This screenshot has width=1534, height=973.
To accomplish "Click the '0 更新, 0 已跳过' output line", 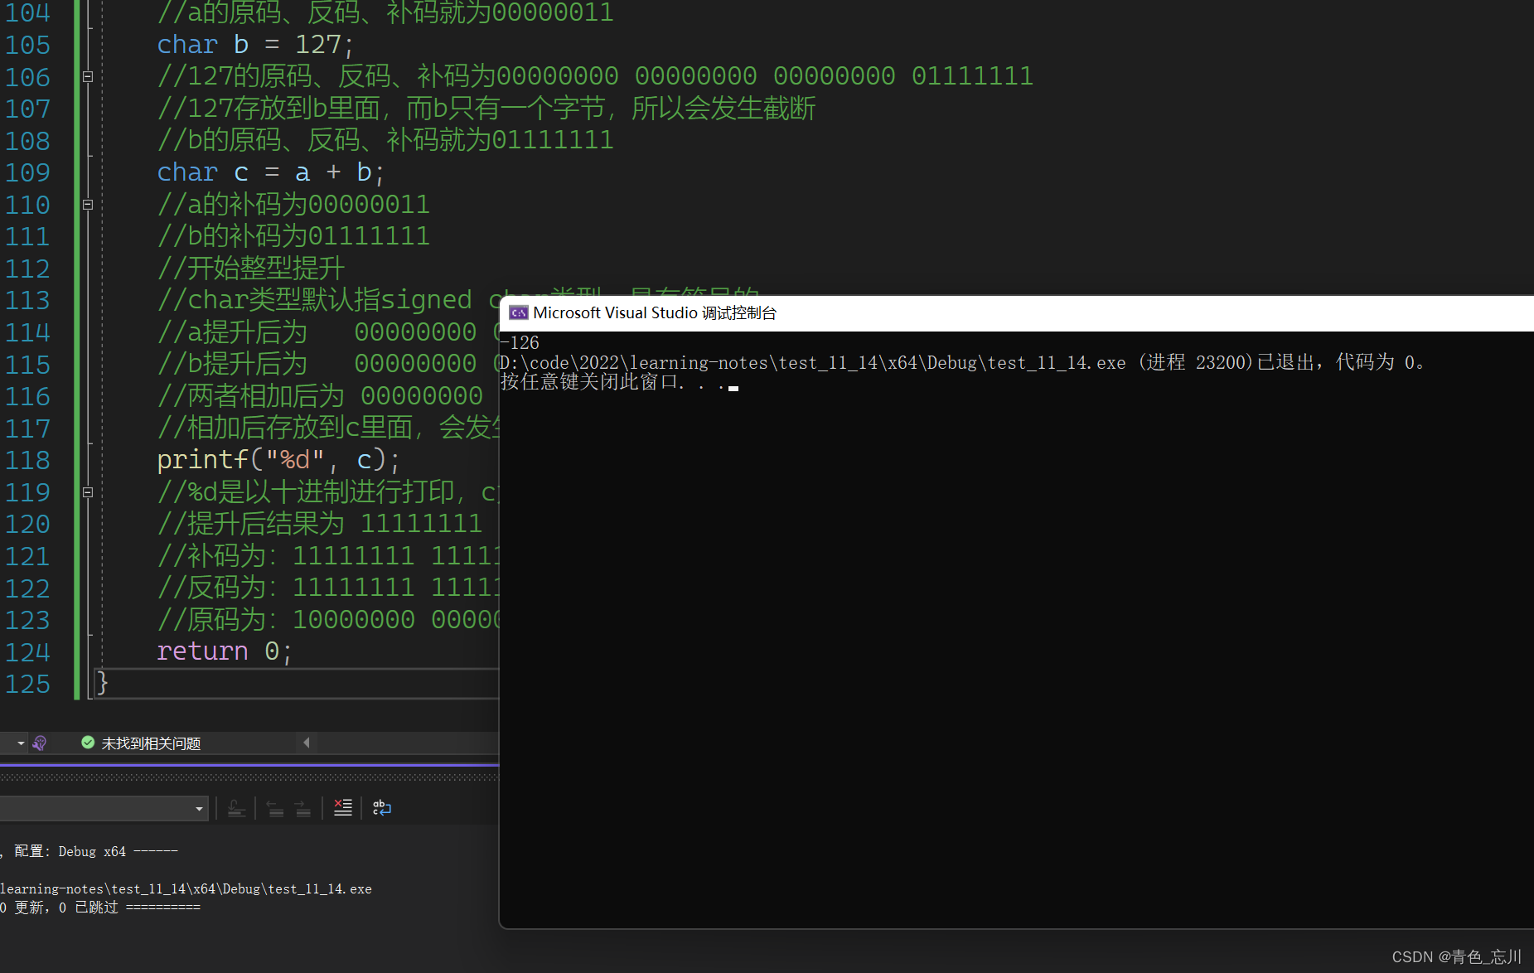I will point(100,908).
